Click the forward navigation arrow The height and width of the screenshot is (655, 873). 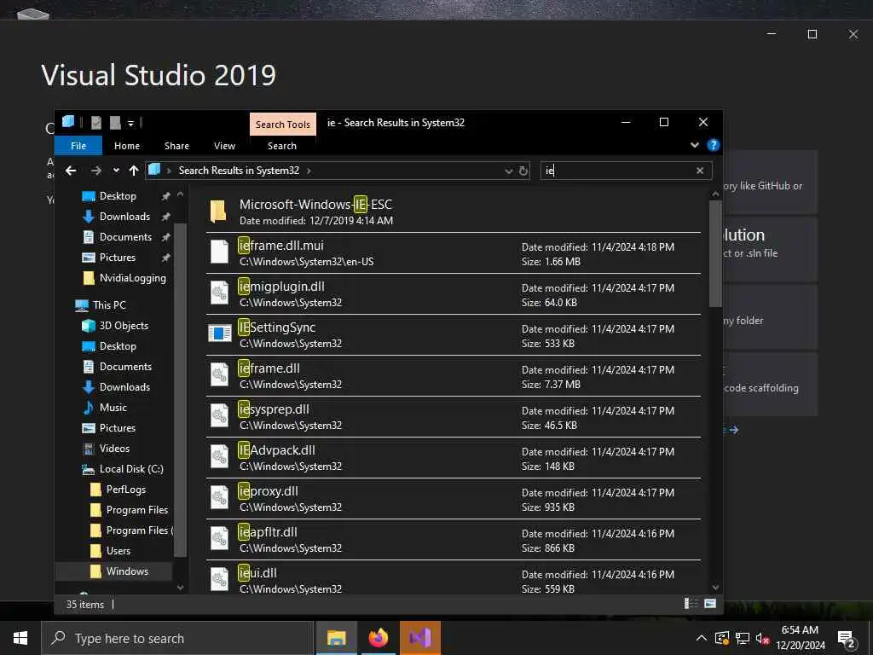(x=95, y=171)
